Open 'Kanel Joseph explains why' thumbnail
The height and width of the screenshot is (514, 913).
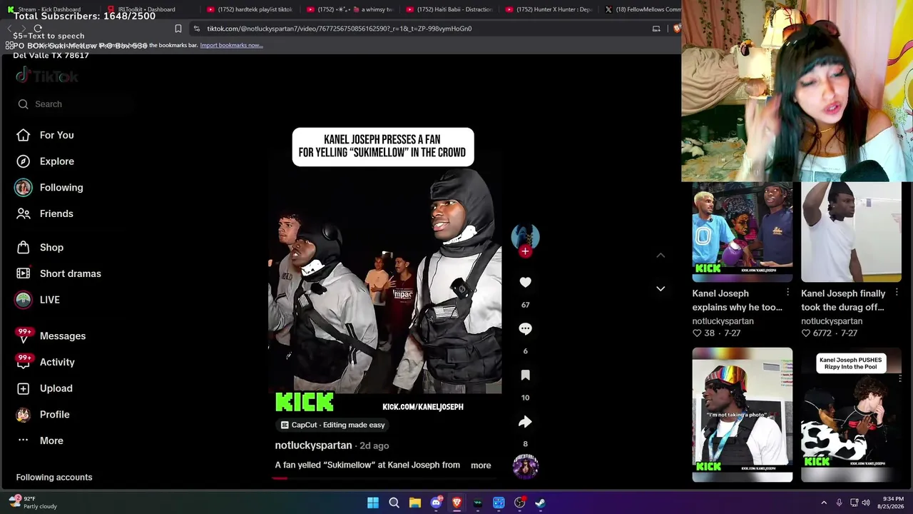(x=742, y=232)
